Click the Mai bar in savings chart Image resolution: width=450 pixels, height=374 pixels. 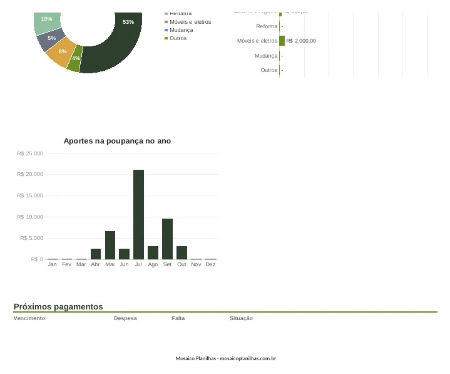click(110, 246)
